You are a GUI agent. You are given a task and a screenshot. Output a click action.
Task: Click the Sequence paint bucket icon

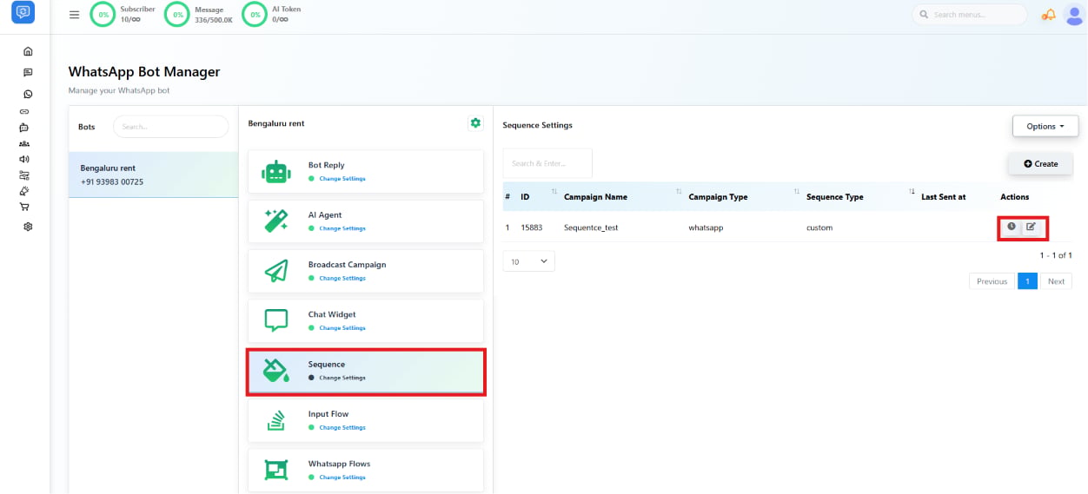coord(276,371)
